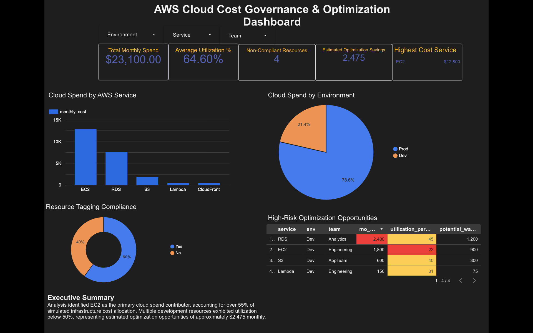The image size is (533, 333).
Task: Select the EC2 row in the table
Action: point(374,250)
